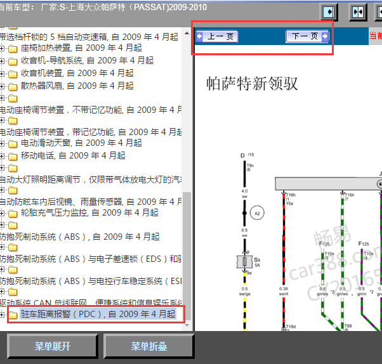
Task: Go to previous page with 上一页 button
Action: coord(217,37)
